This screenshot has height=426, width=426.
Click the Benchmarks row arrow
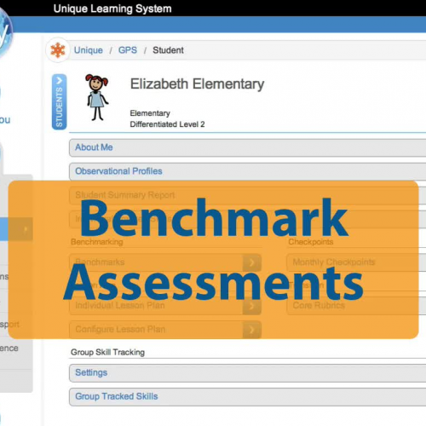pos(252,262)
